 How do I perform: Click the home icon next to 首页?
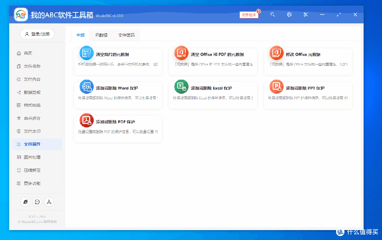tap(19, 53)
